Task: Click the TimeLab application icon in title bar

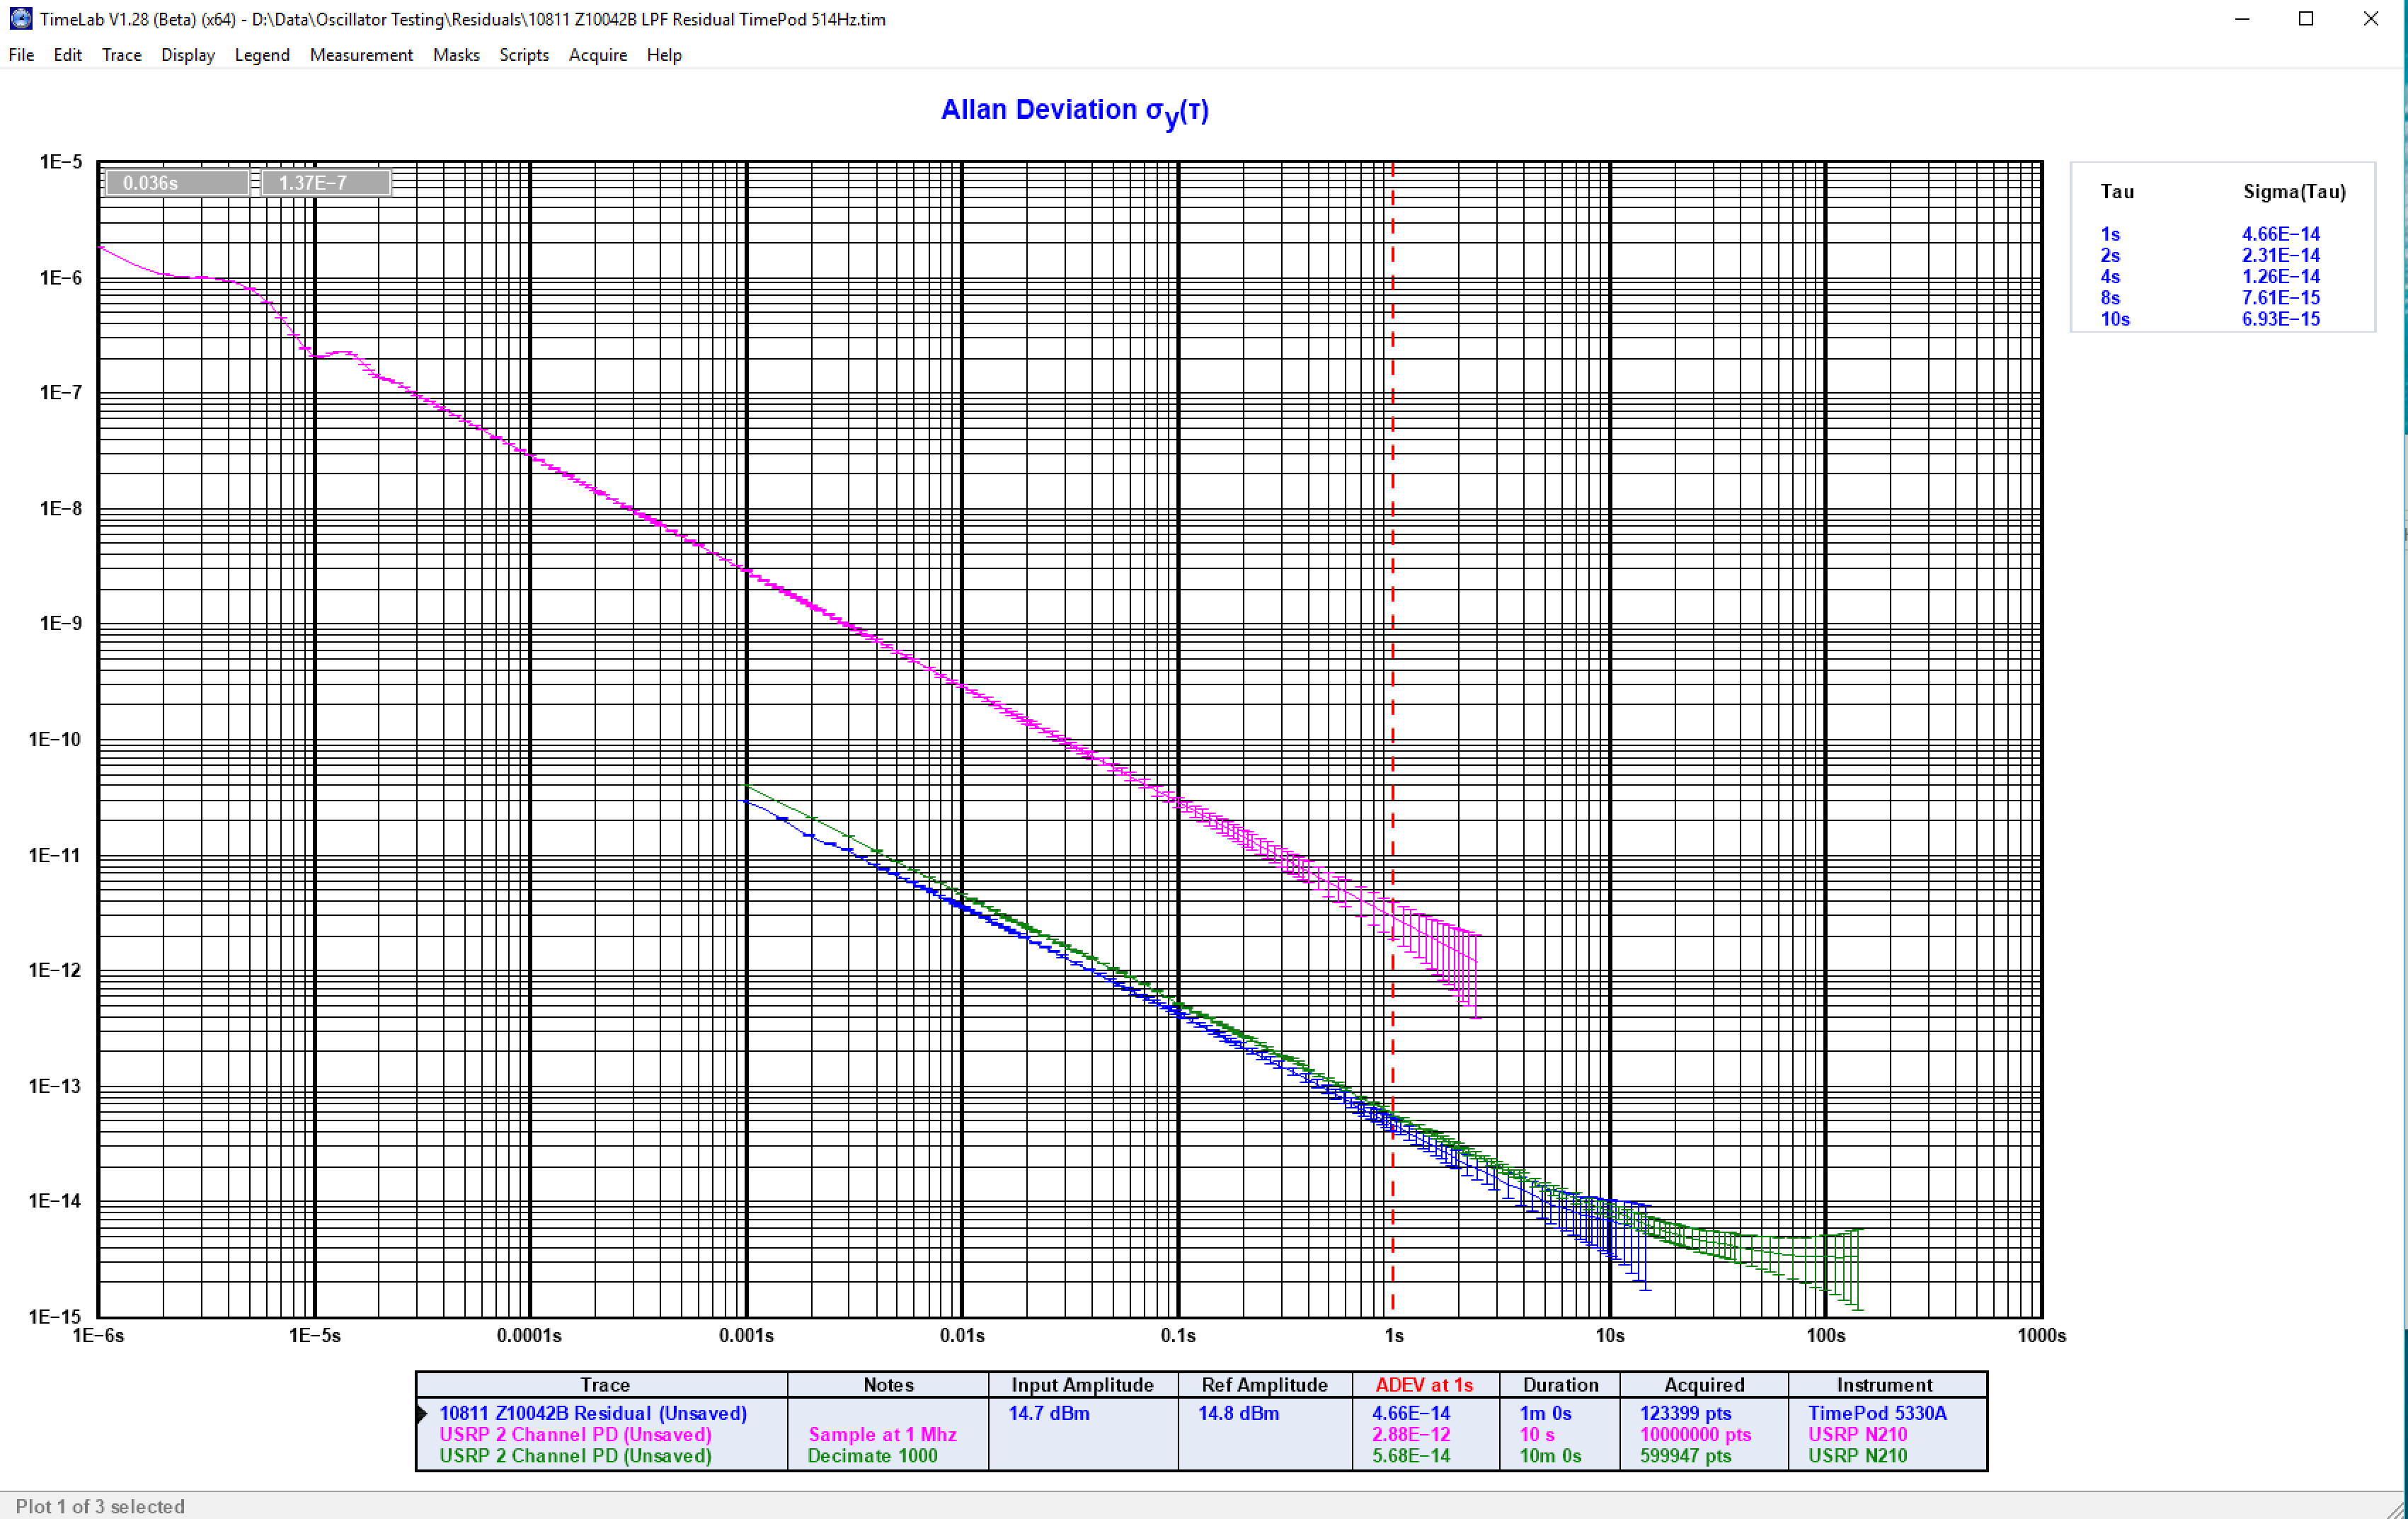Action: pos(20,19)
